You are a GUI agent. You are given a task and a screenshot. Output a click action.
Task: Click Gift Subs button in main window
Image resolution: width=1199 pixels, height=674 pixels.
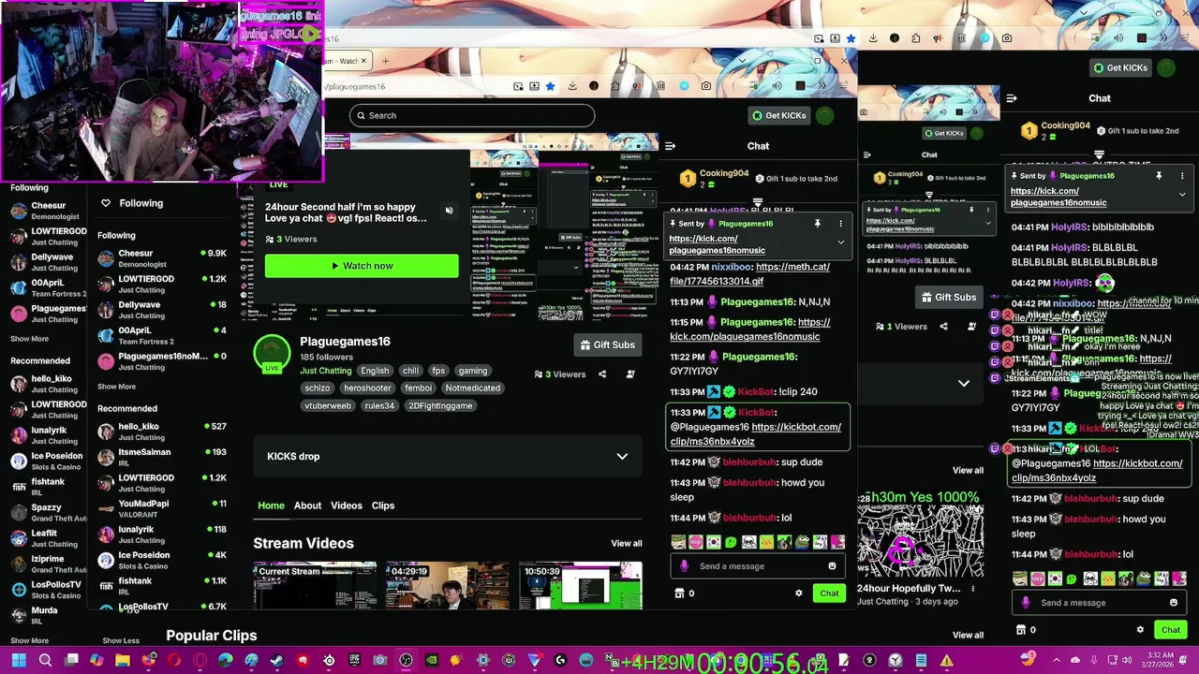tap(607, 345)
